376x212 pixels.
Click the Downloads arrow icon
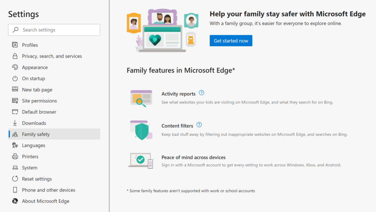[15, 123]
